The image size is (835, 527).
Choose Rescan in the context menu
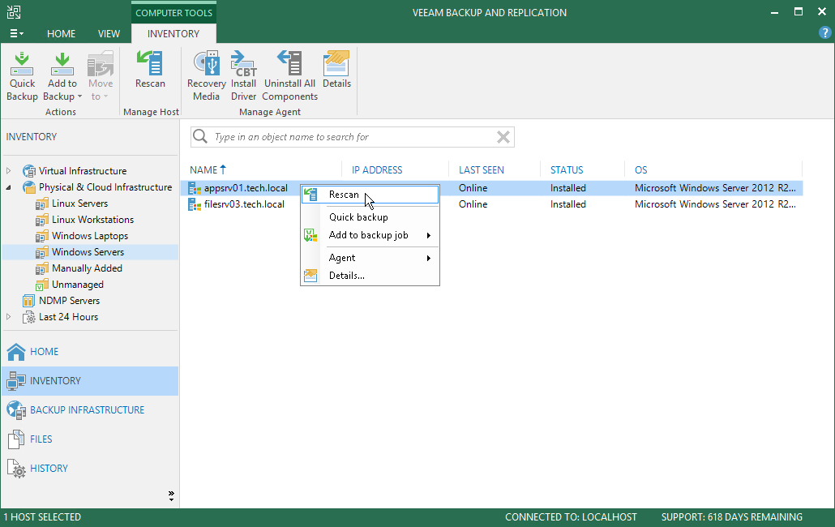(x=370, y=195)
